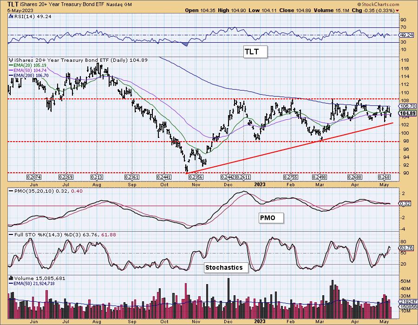Click the red down-arrow beside the Chg value

[398, 11]
